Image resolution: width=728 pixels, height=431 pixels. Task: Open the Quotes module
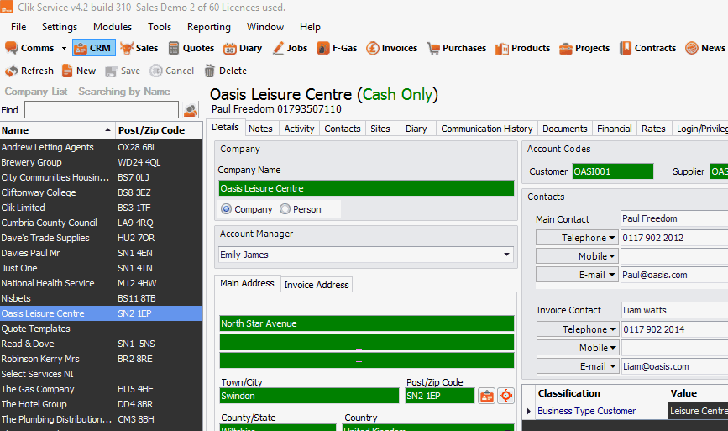click(191, 48)
